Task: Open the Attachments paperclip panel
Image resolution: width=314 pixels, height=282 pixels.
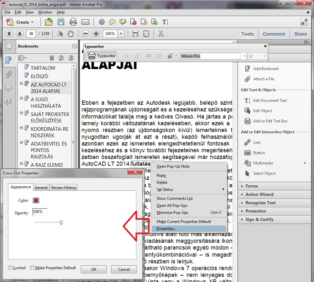Action: (8, 74)
